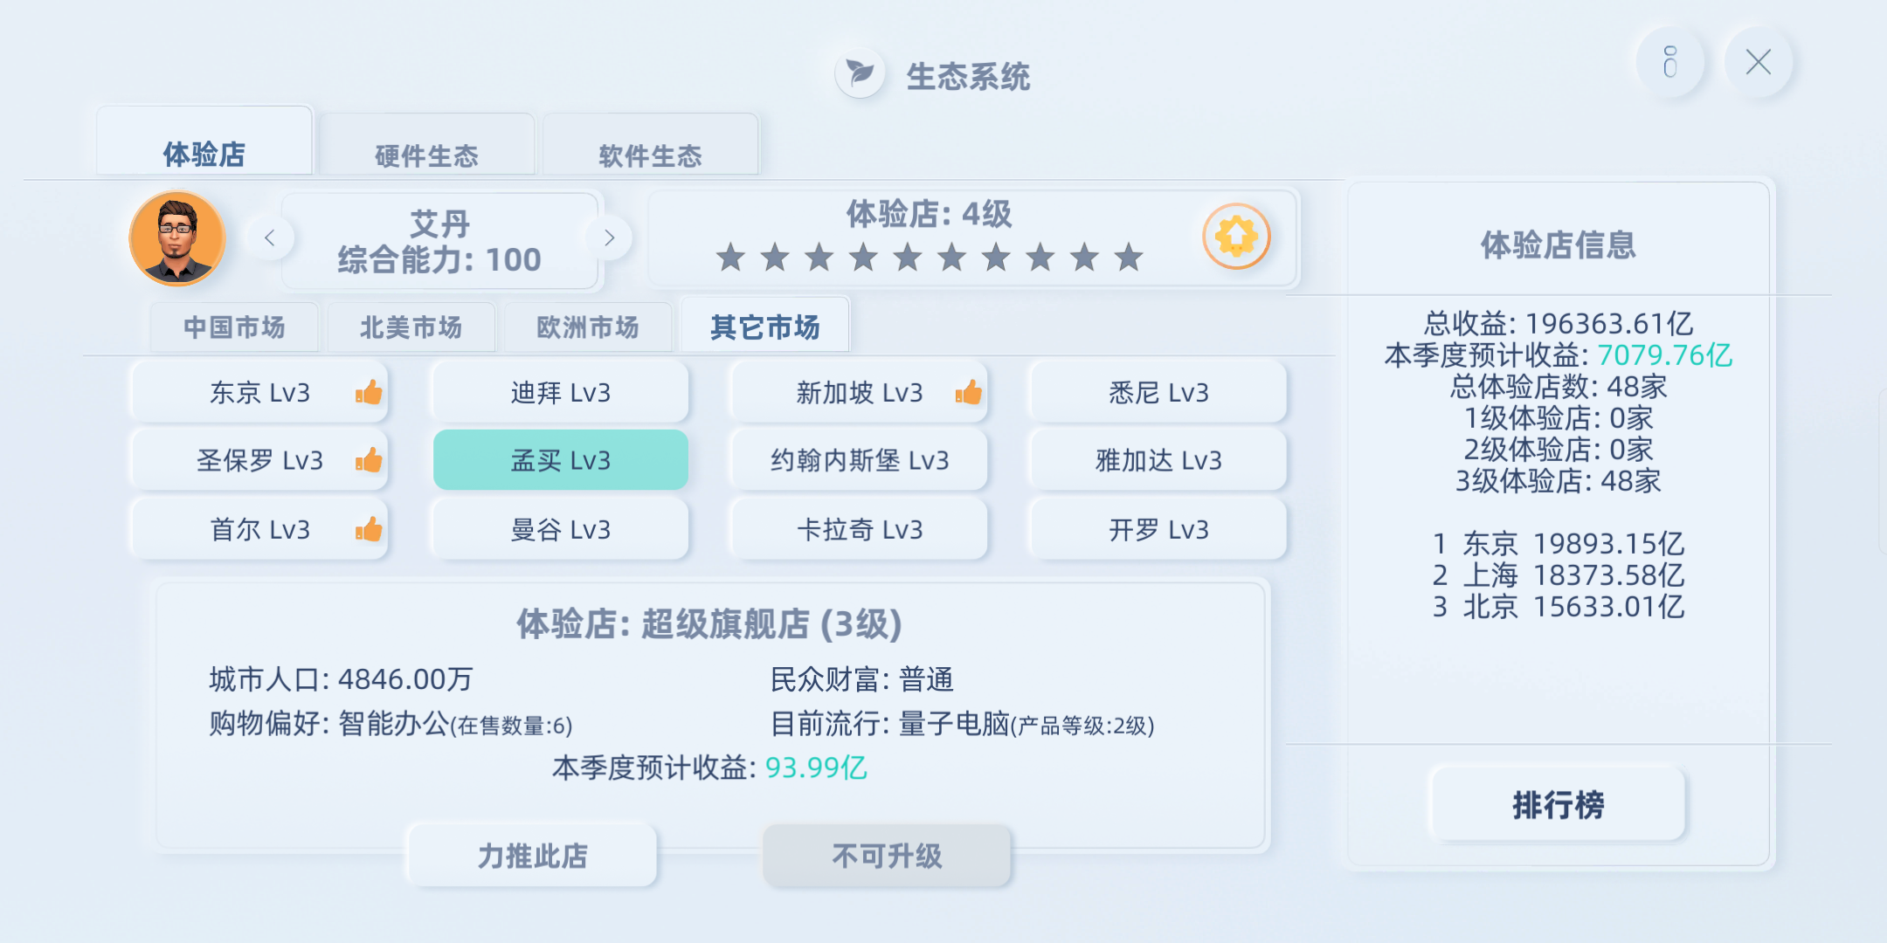Click thumbs-up icon on 东京 Lv3
The height and width of the screenshot is (943, 1887).
coord(369,392)
